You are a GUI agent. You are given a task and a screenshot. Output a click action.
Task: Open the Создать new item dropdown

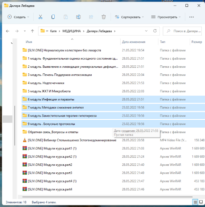18,17
